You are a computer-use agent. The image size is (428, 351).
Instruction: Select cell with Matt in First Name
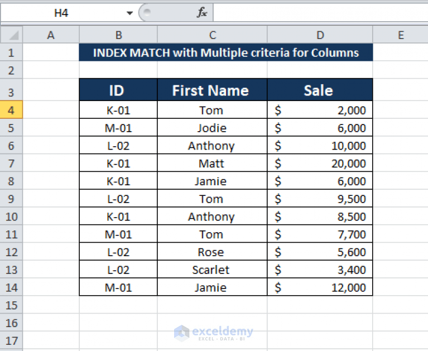tap(212, 163)
